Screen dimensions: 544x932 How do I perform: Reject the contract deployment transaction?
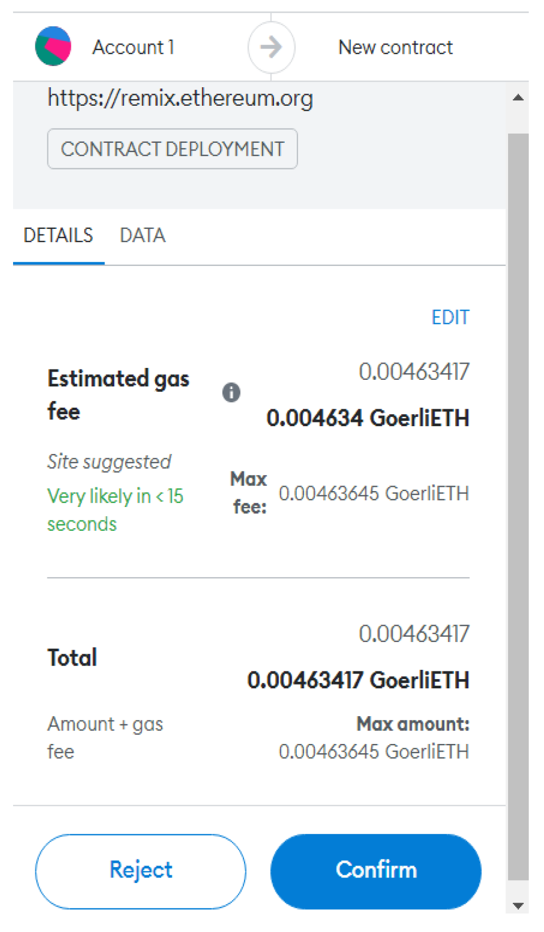click(x=140, y=870)
